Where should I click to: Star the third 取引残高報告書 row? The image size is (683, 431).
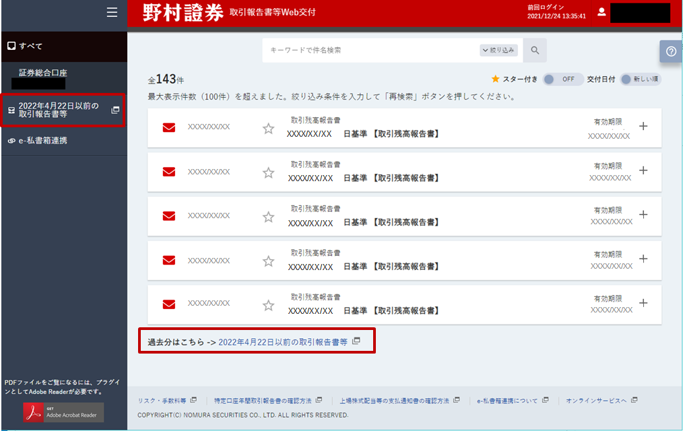coord(268,217)
